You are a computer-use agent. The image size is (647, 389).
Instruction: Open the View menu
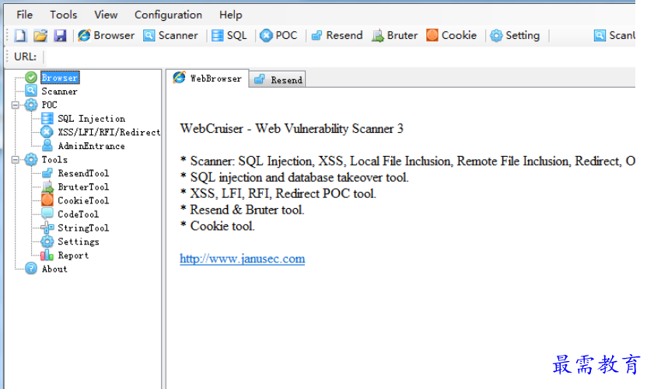[x=106, y=15]
